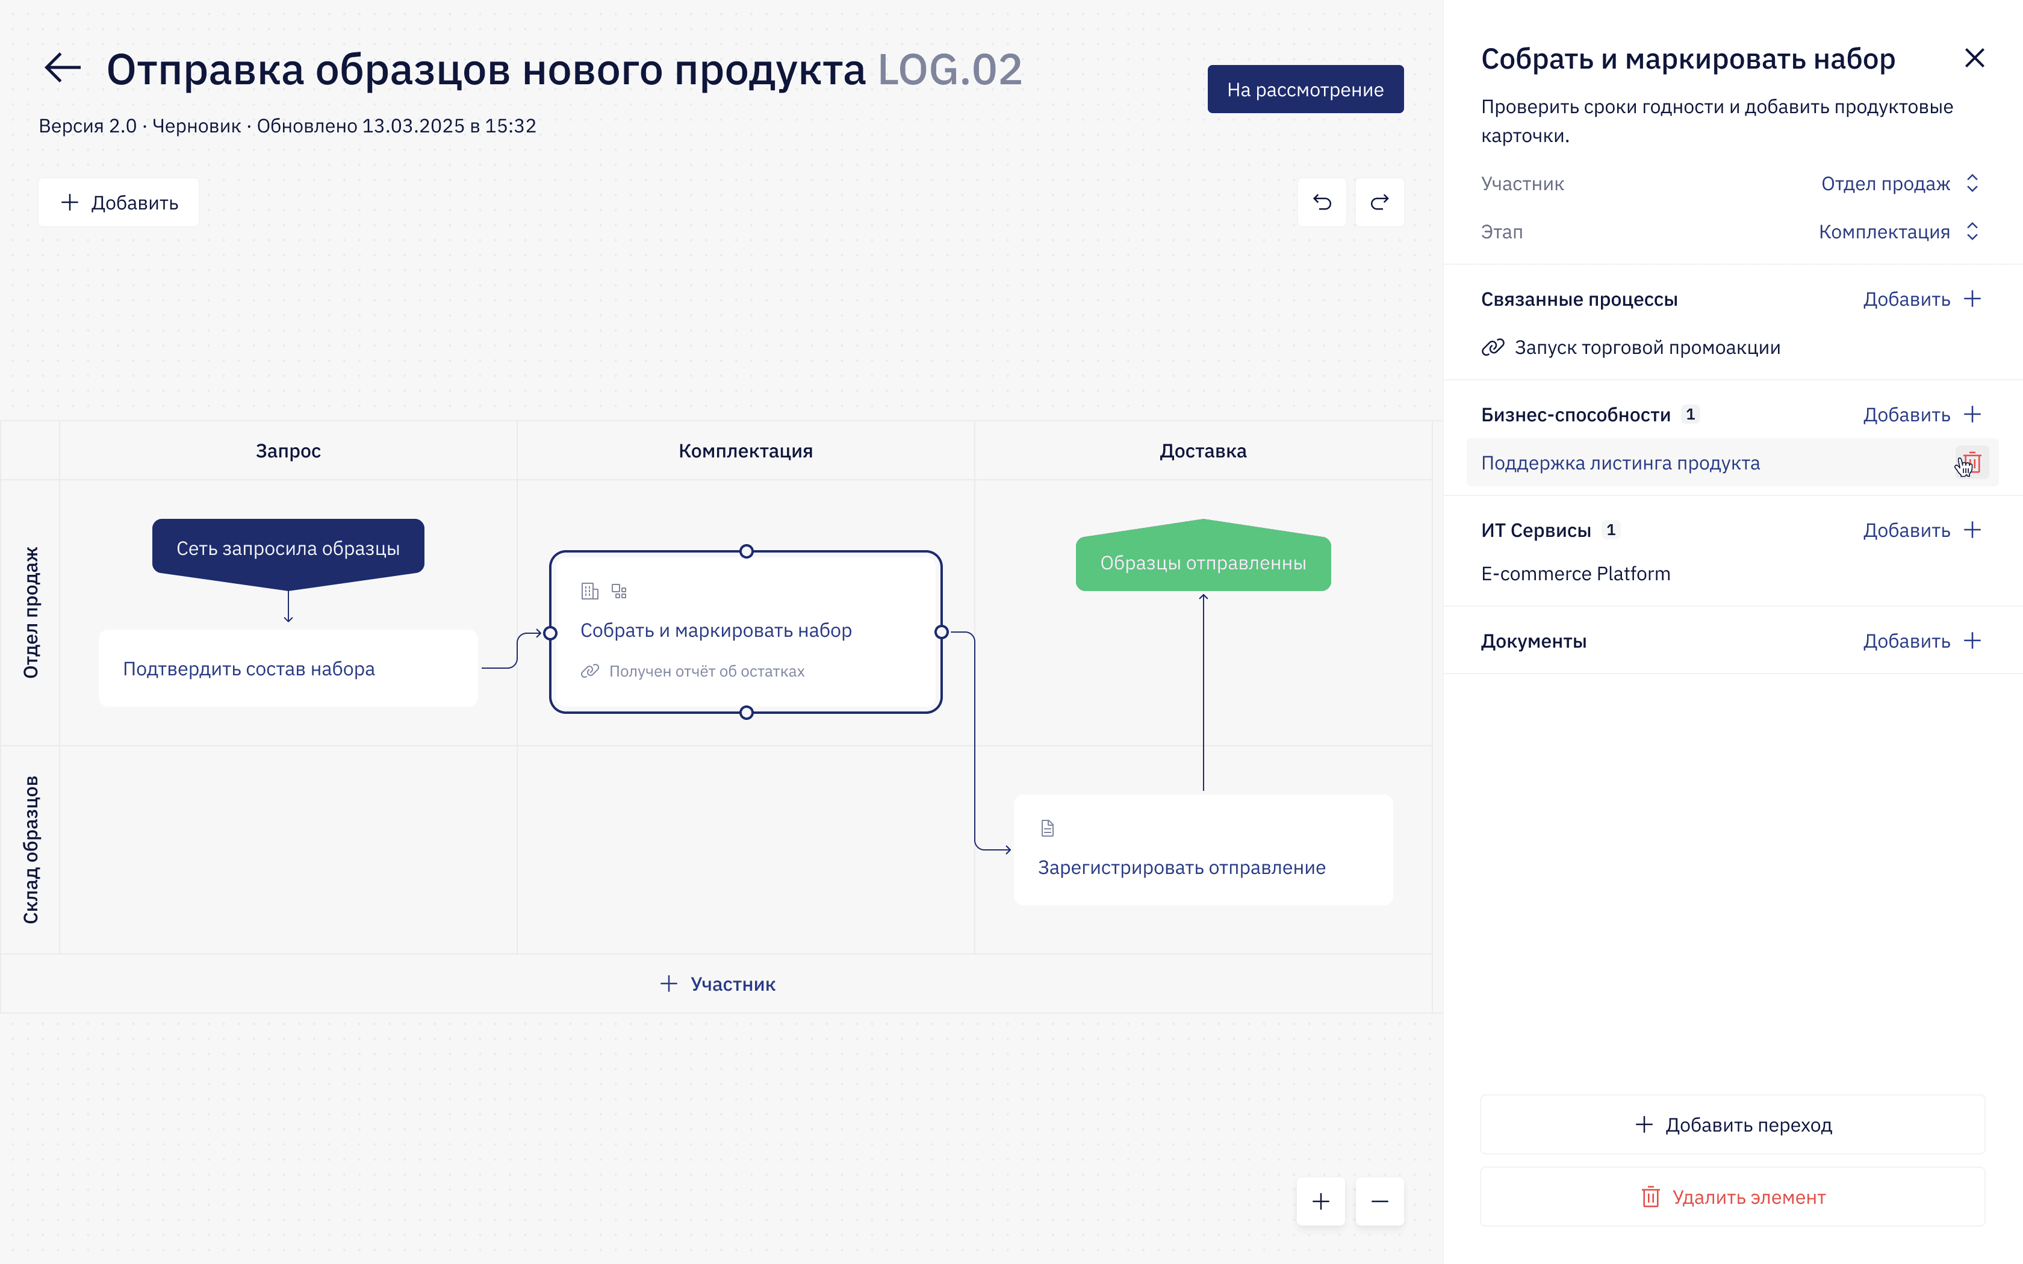Select the 'Образцы отправленны' end event

click(1203, 559)
